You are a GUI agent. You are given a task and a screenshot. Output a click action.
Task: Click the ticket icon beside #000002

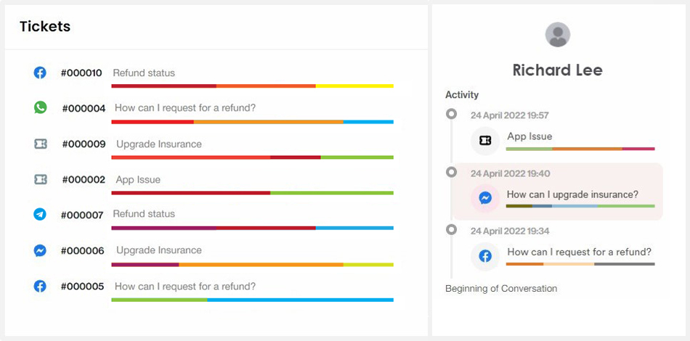tap(40, 179)
